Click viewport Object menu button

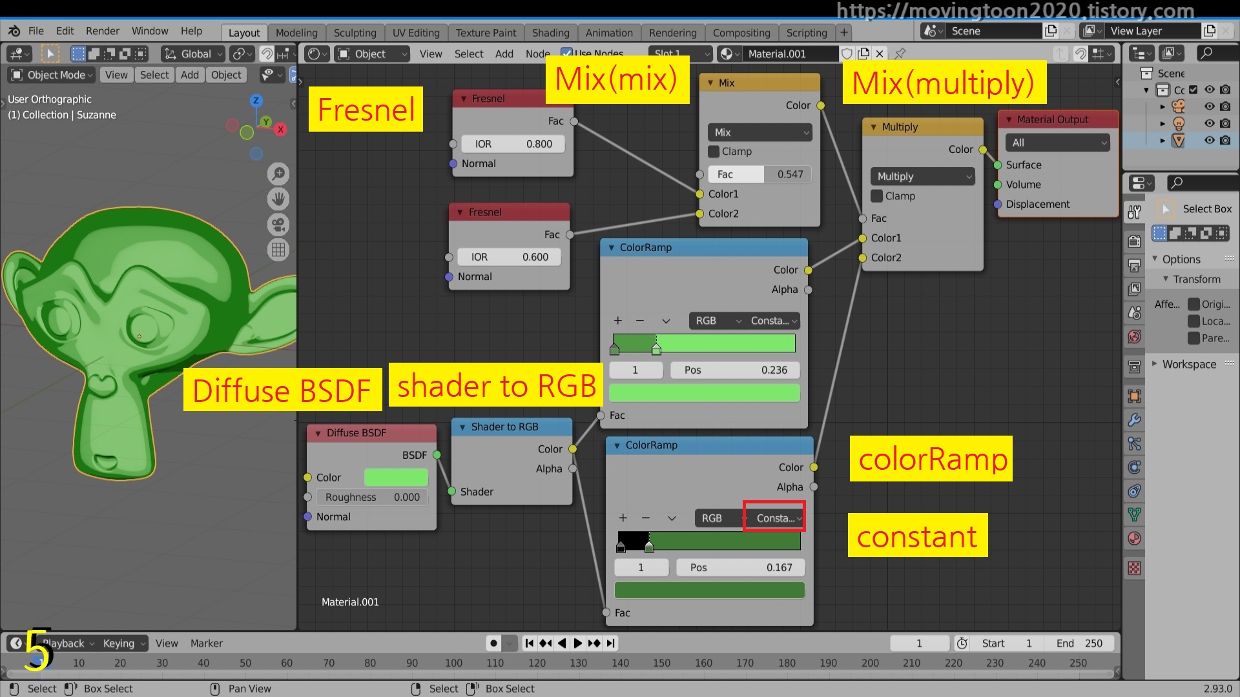pos(226,75)
